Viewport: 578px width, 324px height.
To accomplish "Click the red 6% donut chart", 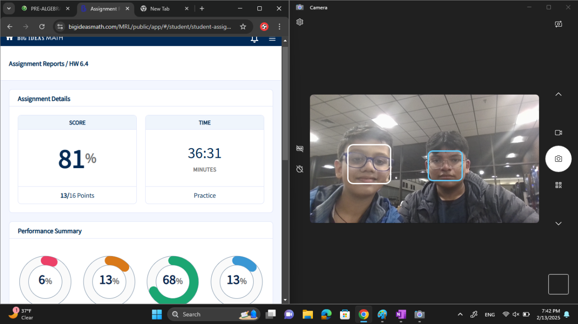I will pyautogui.click(x=45, y=280).
